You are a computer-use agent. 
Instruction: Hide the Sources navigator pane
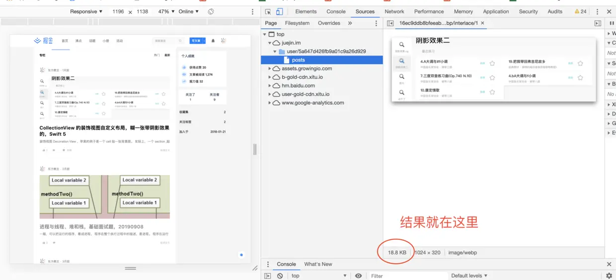pyautogui.click(x=390, y=23)
